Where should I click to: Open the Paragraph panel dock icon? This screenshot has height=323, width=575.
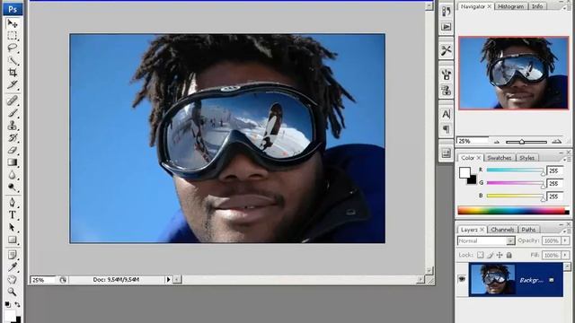point(446,129)
